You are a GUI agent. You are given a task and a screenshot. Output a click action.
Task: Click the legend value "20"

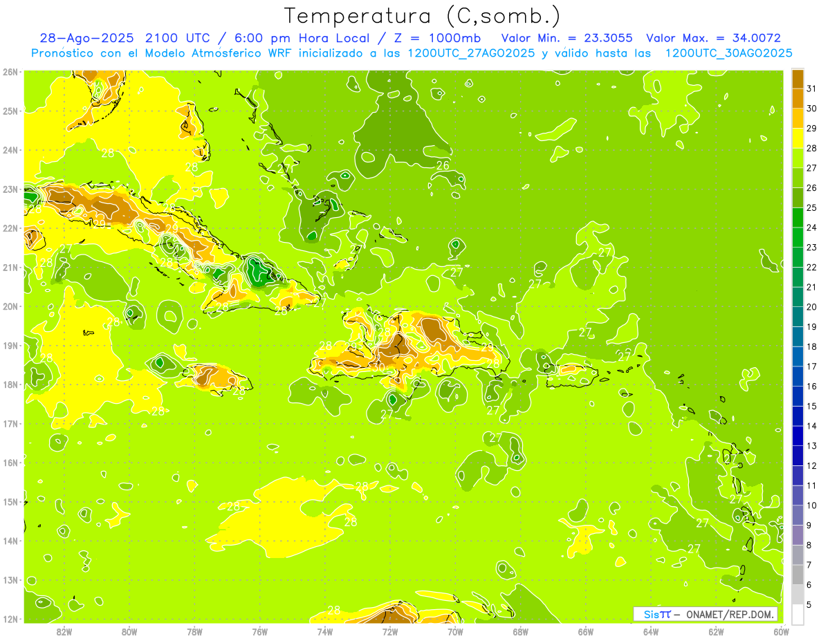pyautogui.click(x=811, y=307)
